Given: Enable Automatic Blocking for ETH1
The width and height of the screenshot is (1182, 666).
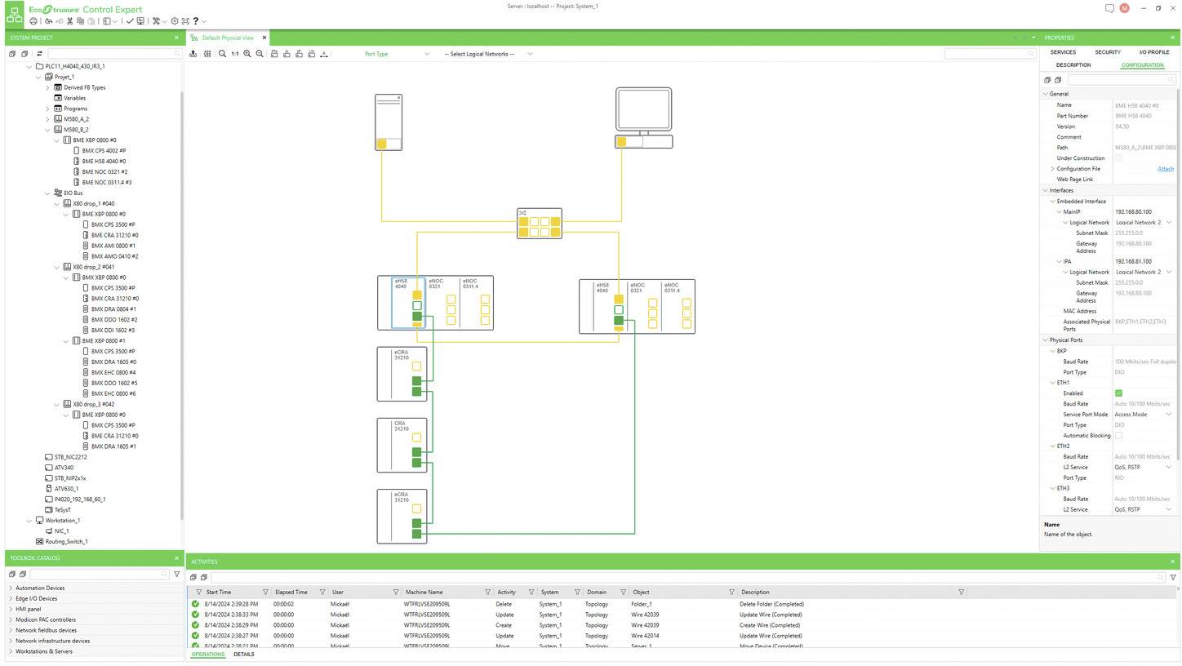Looking at the screenshot, I should tap(1118, 435).
